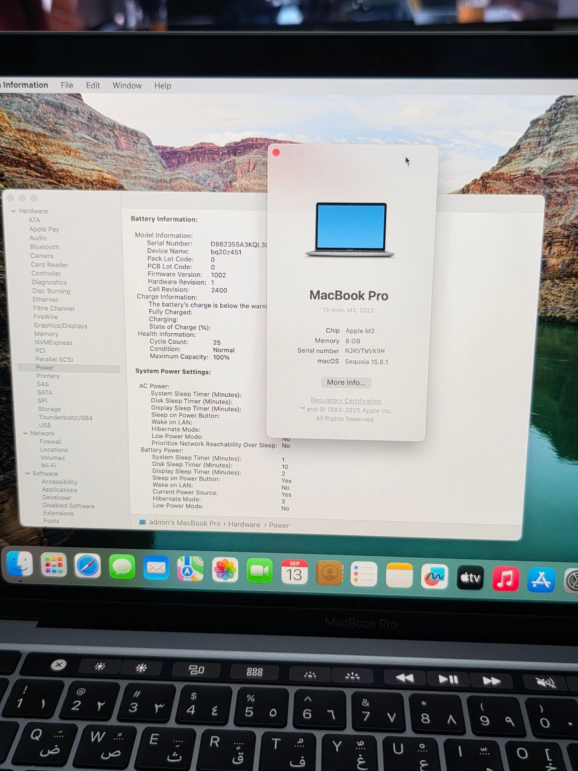Open Maps app in Dock
578x771 pixels.
tap(190, 569)
